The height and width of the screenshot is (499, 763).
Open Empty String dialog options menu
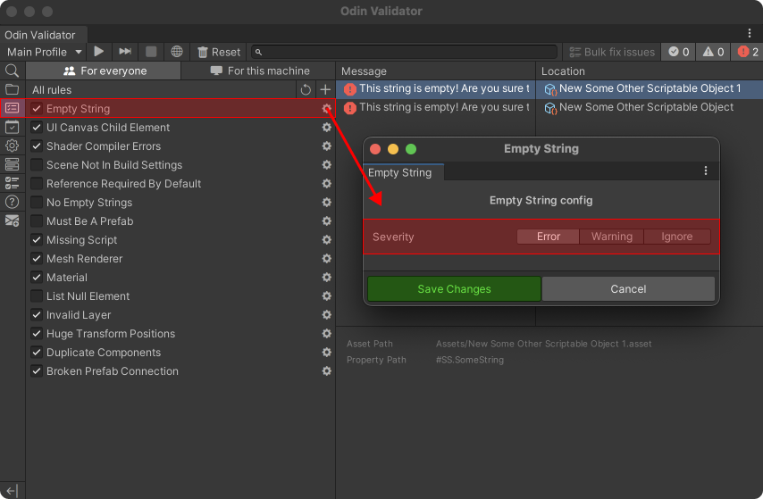(706, 170)
